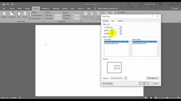Image resolution: width=181 pixels, height=101 pixels.
Task: Expand the Custom size paper dropdown
Action: click(121, 27)
